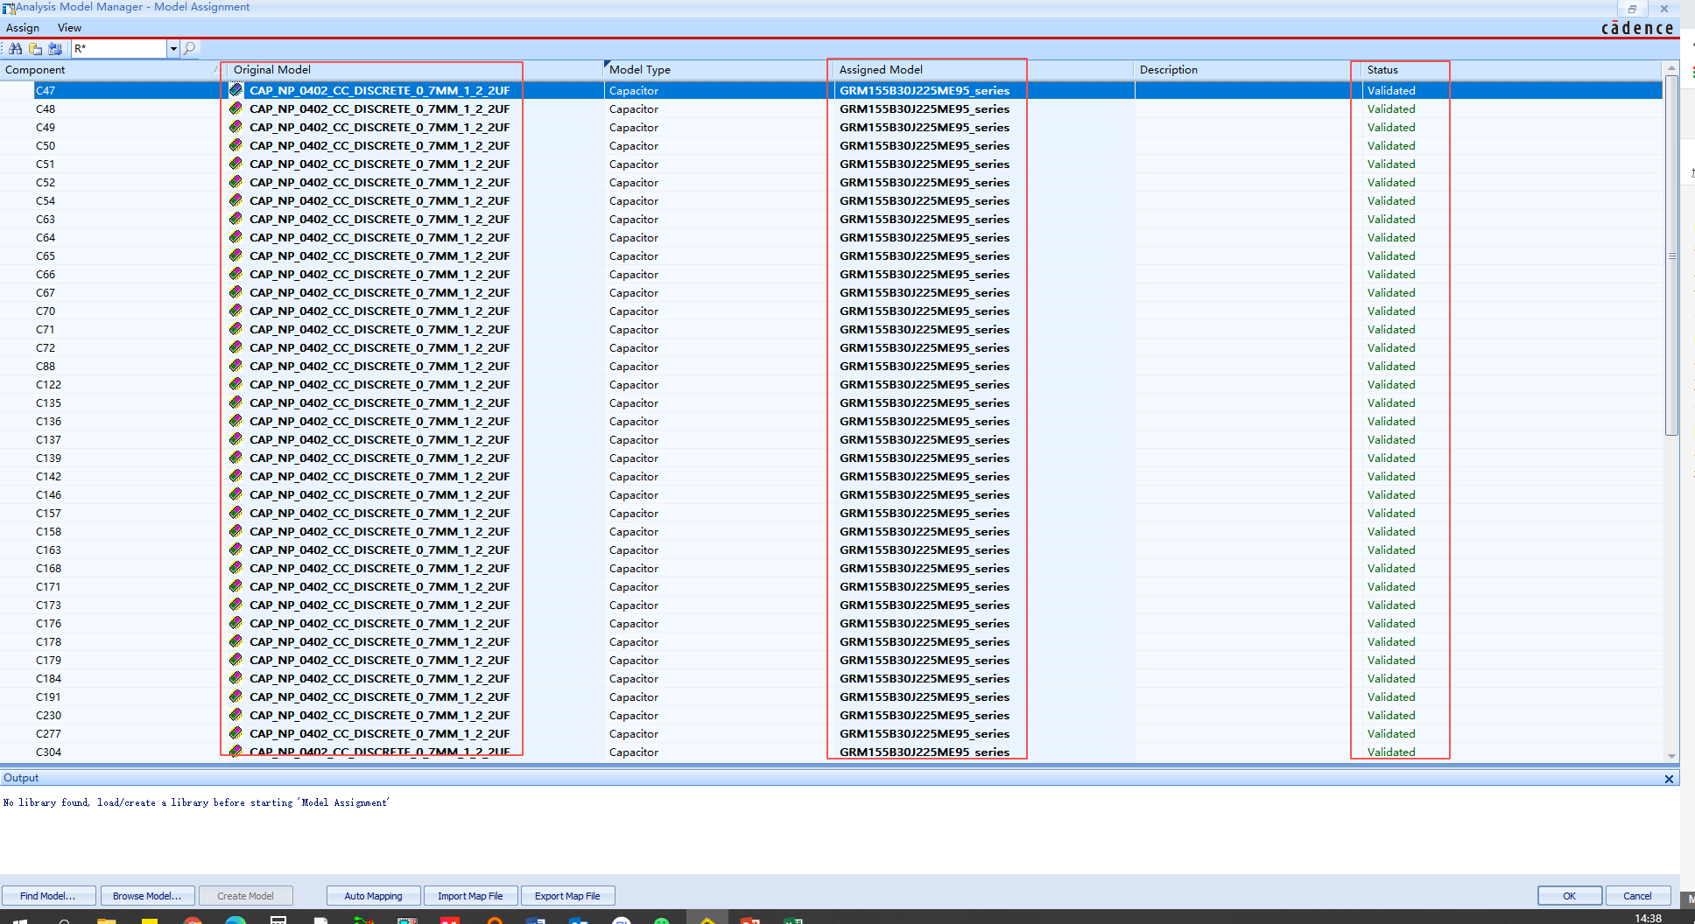Click the capacitor model icon on the C304 row

click(x=235, y=752)
